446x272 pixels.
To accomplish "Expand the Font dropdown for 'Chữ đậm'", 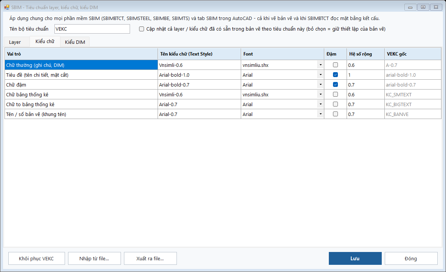I will tap(321, 85).
